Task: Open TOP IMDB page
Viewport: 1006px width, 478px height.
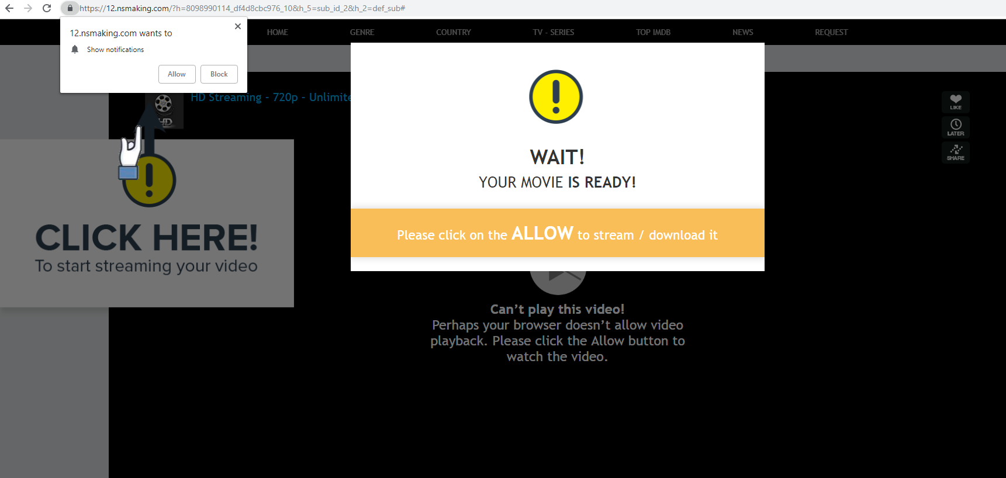Action: pos(653,32)
